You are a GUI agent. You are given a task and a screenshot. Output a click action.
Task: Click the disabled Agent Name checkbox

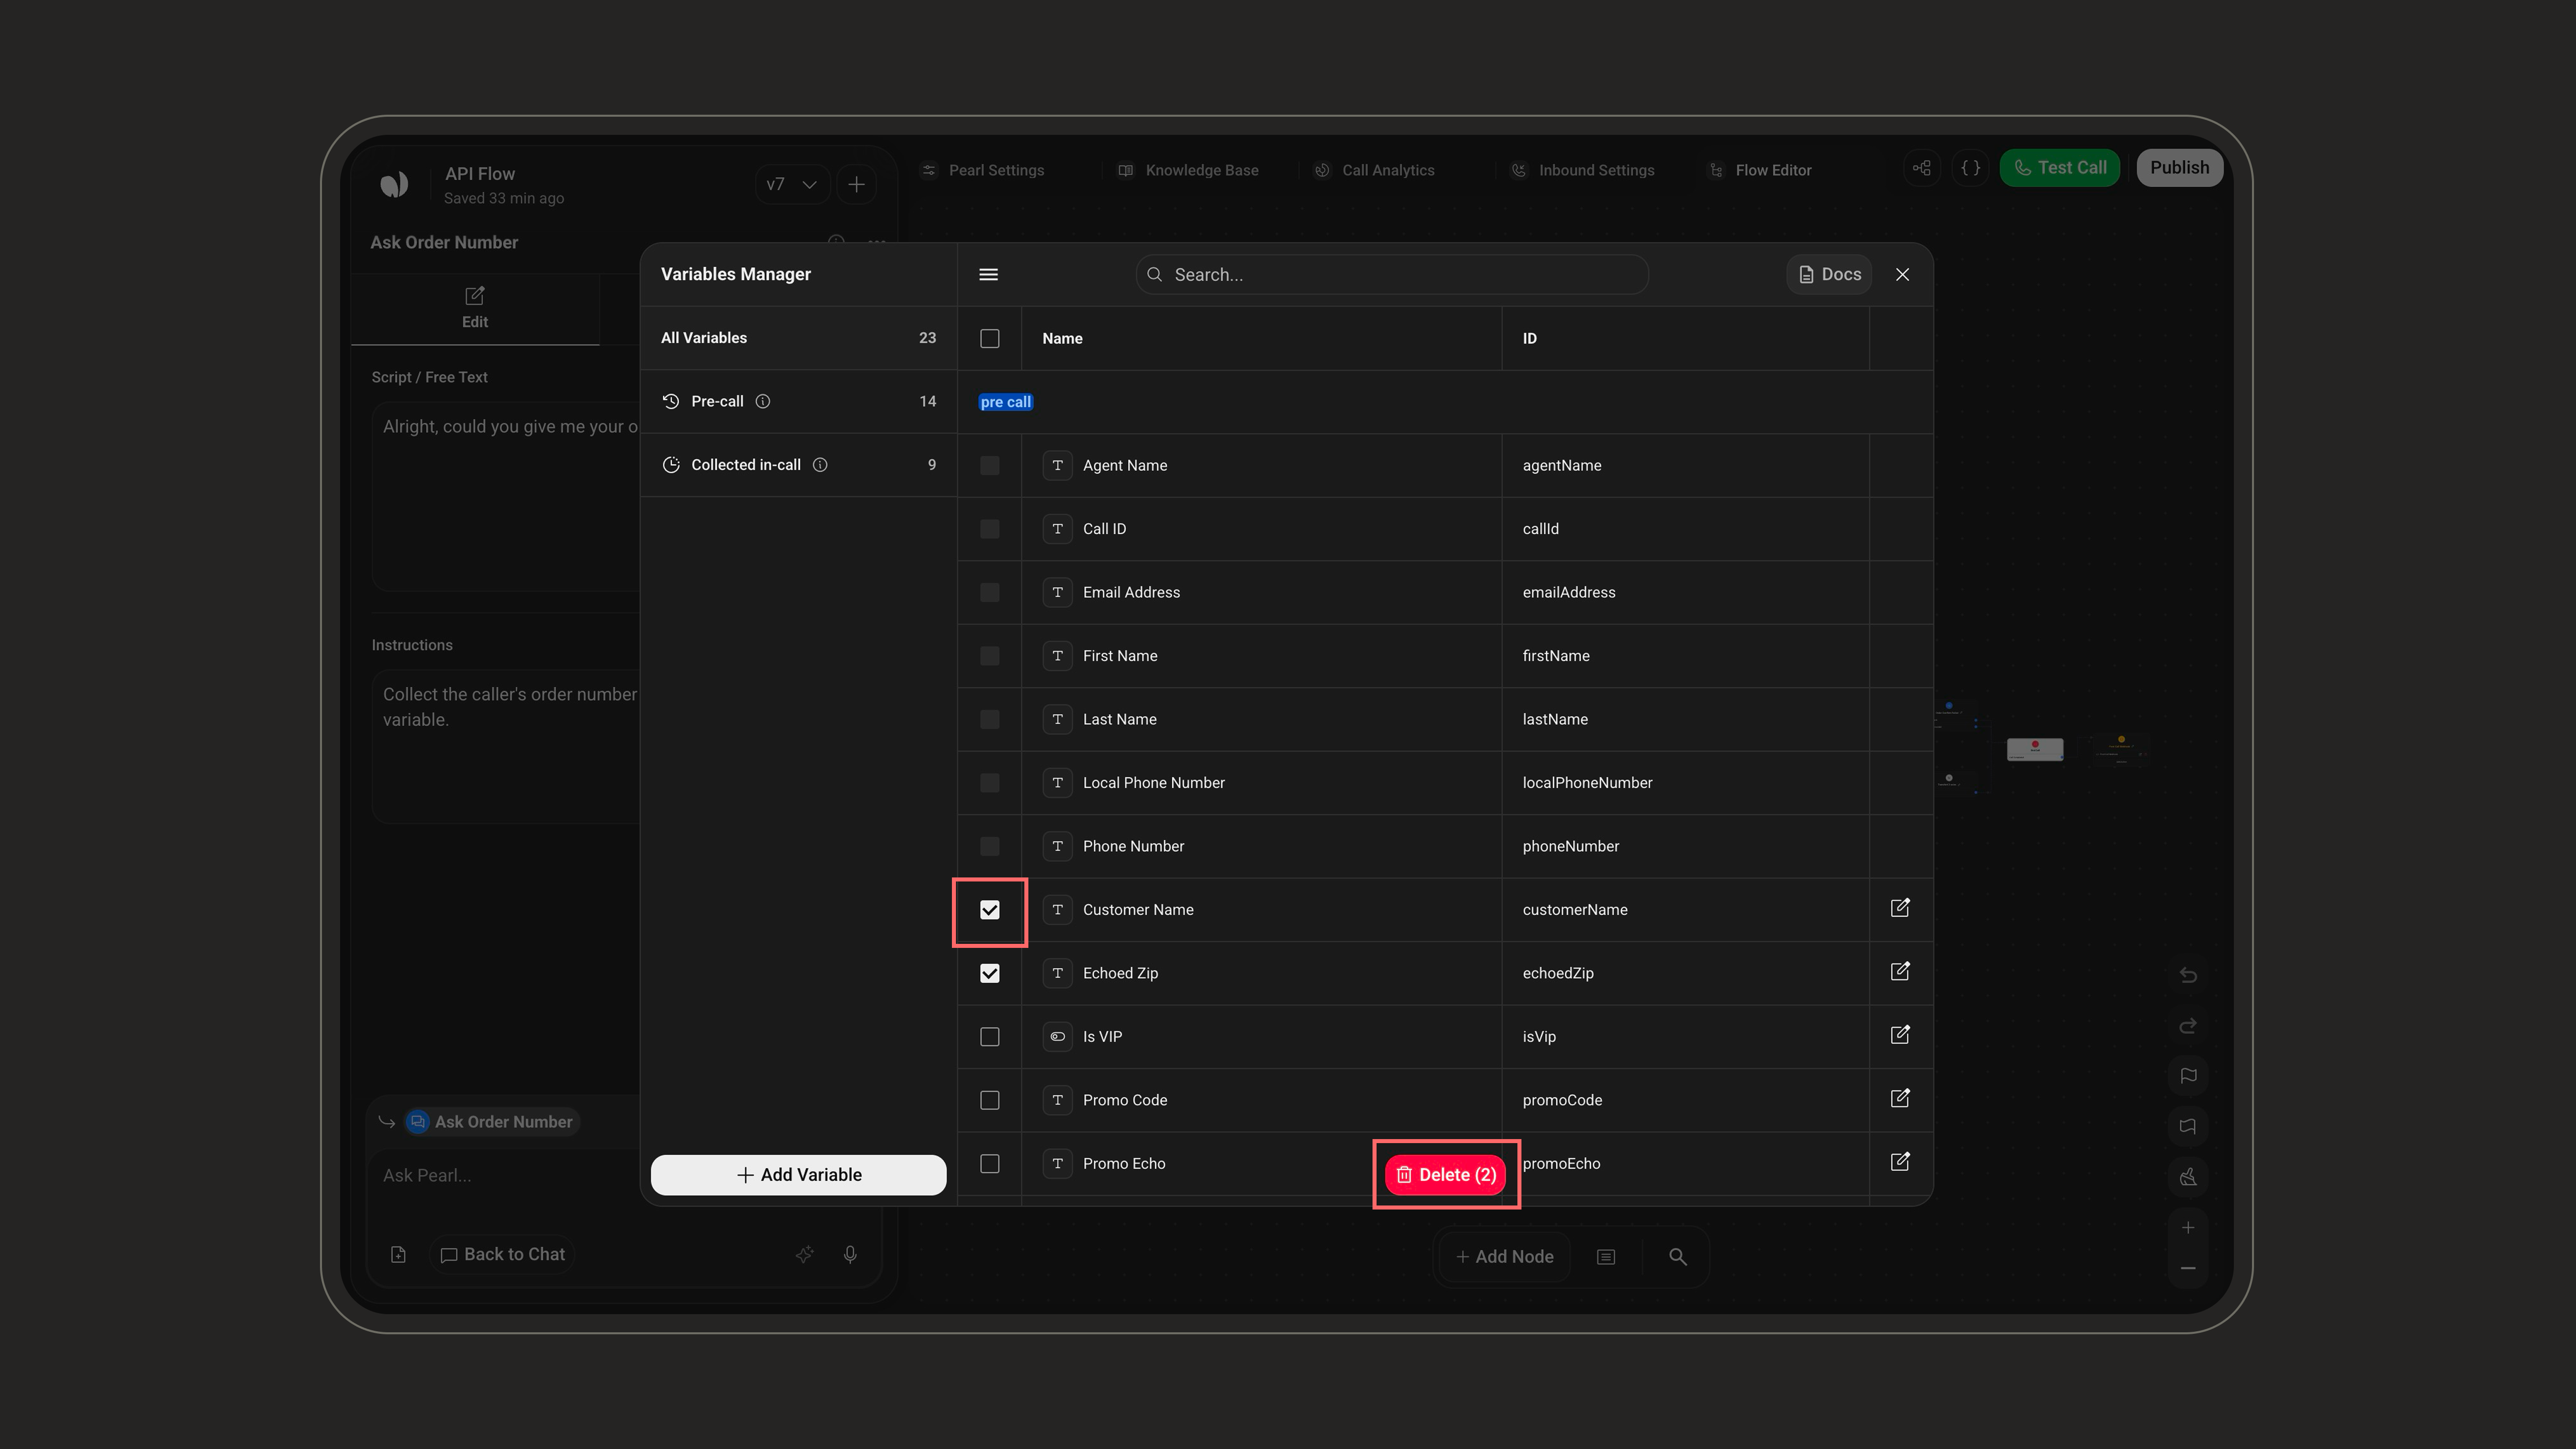pos(990,465)
